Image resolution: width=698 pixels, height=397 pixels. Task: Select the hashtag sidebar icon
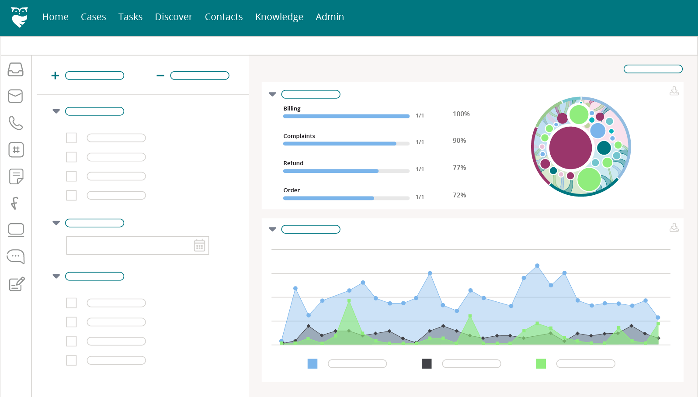tap(16, 150)
